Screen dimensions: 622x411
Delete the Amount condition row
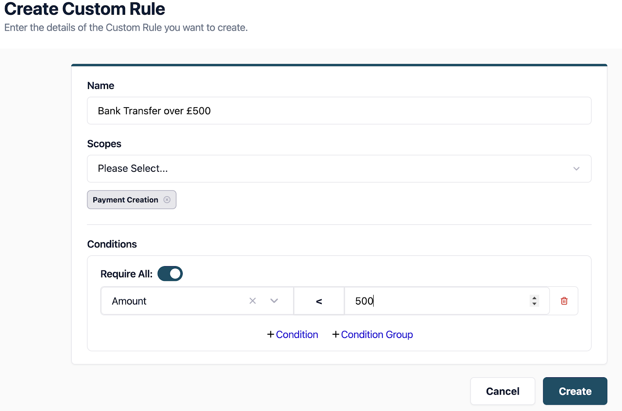[x=564, y=301]
